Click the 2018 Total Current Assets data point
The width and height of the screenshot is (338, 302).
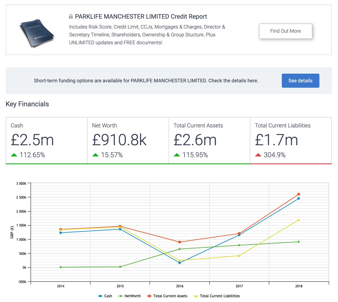299,194
